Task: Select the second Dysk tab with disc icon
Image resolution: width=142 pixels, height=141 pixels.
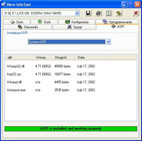Action: click(x=44, y=22)
